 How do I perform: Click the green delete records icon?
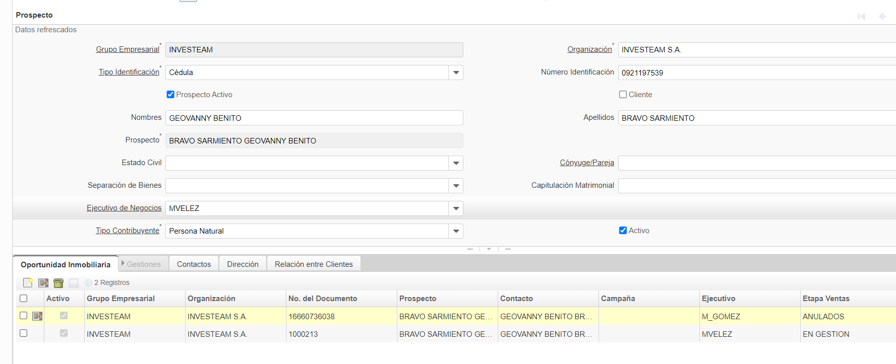click(x=58, y=283)
